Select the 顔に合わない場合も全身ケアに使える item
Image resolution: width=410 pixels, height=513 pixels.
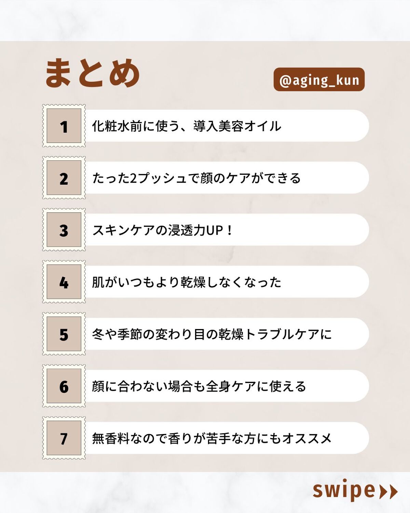click(199, 386)
